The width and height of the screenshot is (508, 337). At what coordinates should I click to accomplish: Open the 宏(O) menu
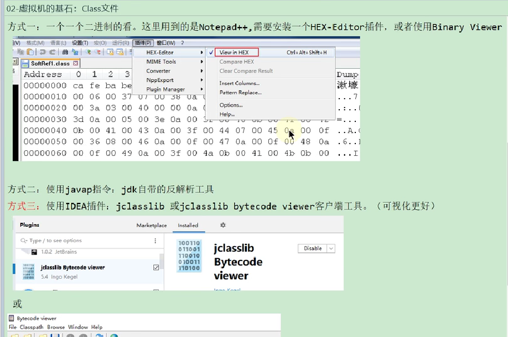100,43
